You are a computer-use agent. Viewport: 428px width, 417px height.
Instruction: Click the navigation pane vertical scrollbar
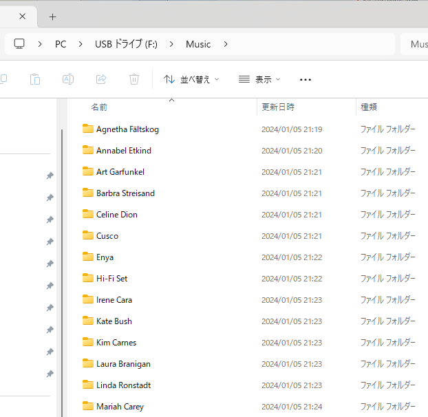point(62,273)
